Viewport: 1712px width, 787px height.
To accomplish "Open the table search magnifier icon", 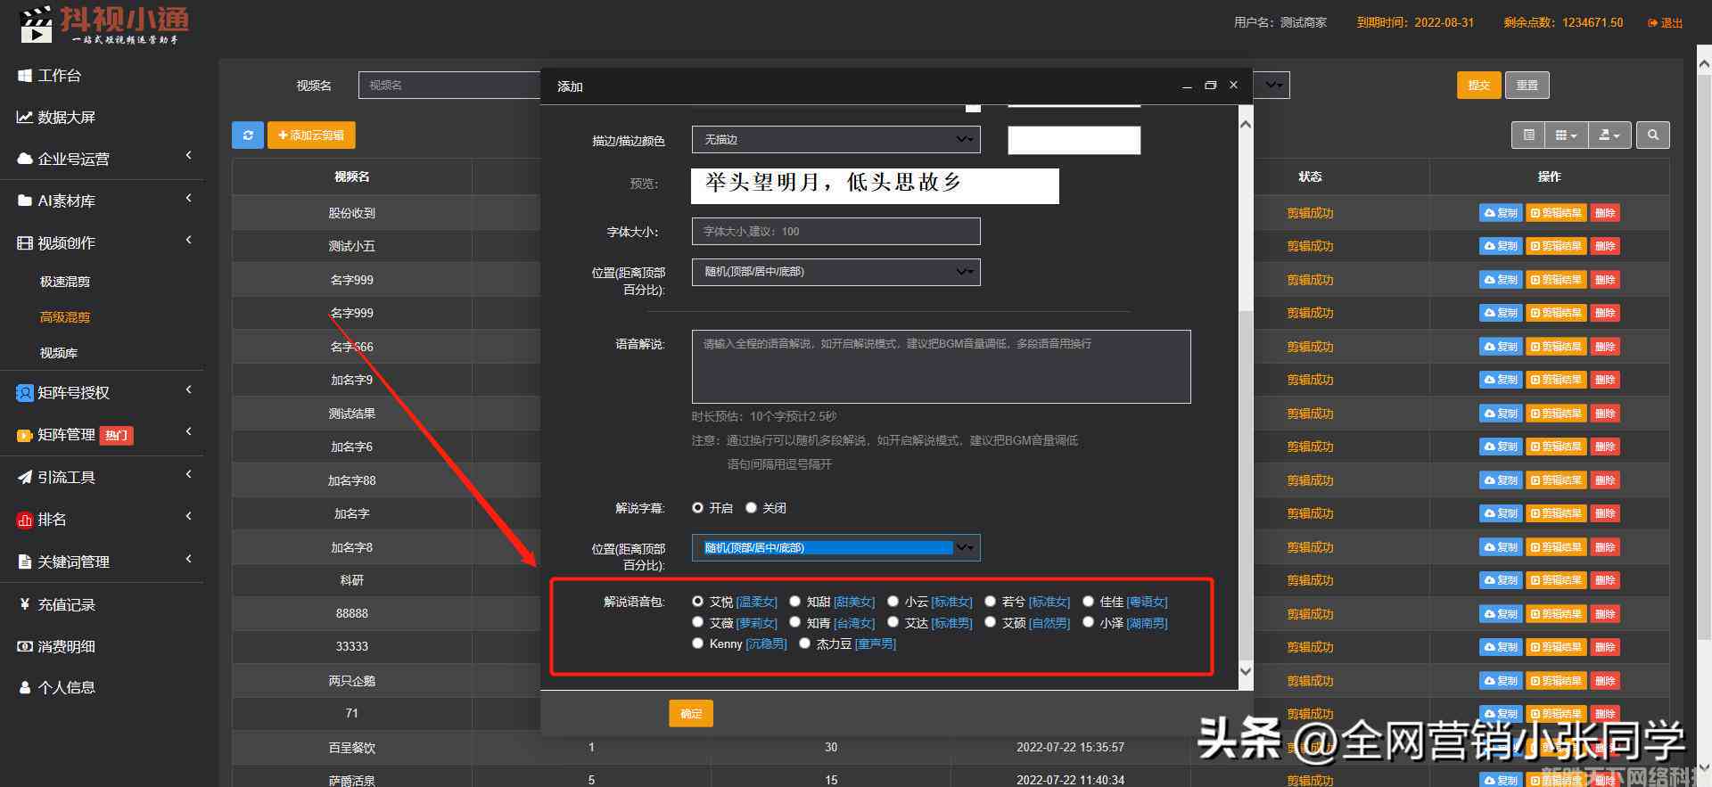I will [x=1653, y=135].
